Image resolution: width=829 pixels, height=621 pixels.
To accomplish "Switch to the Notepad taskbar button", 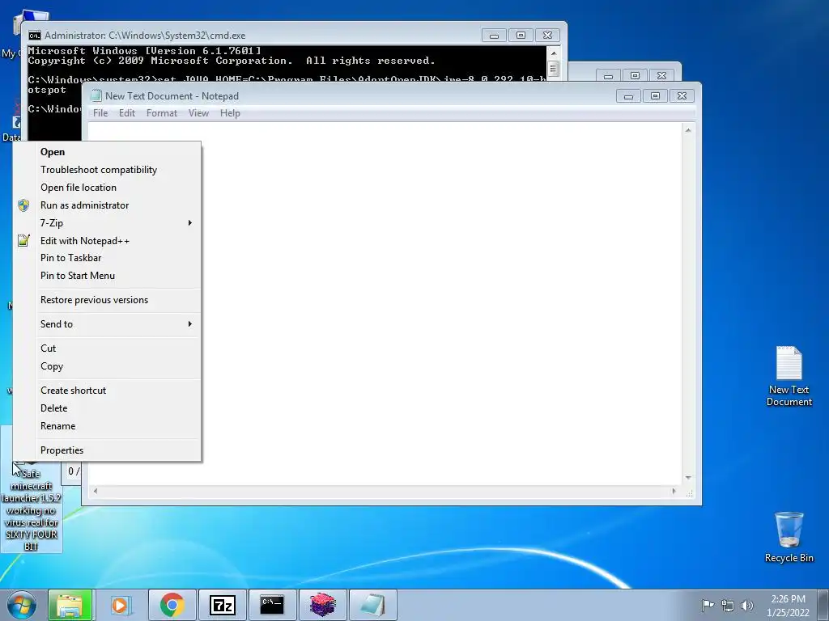I will pos(372,605).
